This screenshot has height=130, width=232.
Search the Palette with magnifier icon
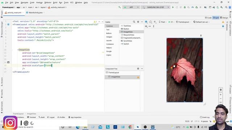click(x=134, y=22)
